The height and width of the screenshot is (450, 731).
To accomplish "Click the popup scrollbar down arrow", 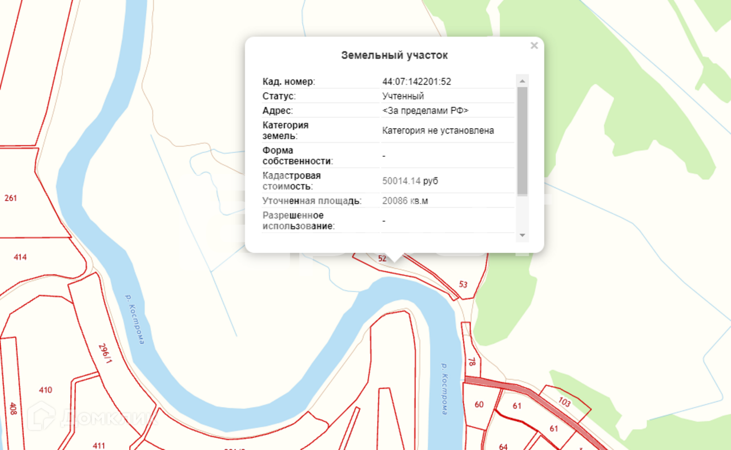I will [x=522, y=235].
